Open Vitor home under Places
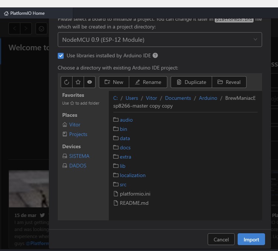The width and height of the screenshot is (278, 251). [75, 125]
